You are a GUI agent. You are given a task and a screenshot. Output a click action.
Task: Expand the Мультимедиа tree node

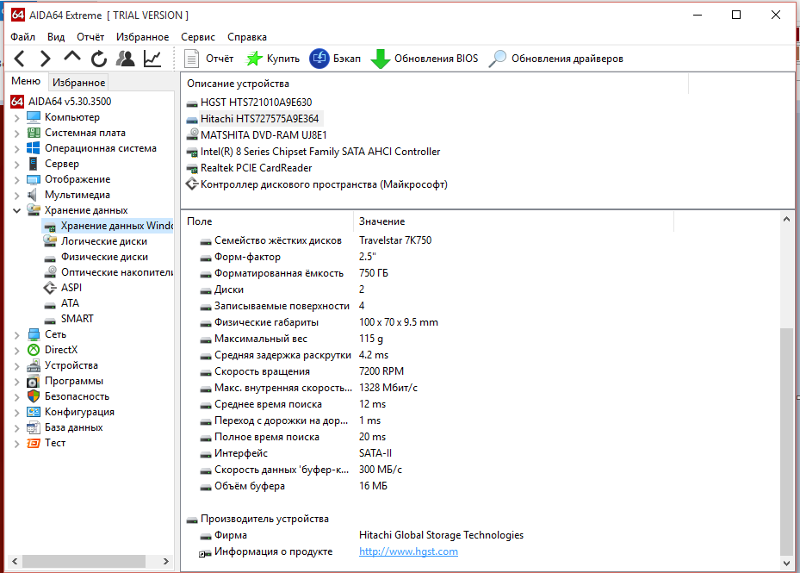pos(16,196)
